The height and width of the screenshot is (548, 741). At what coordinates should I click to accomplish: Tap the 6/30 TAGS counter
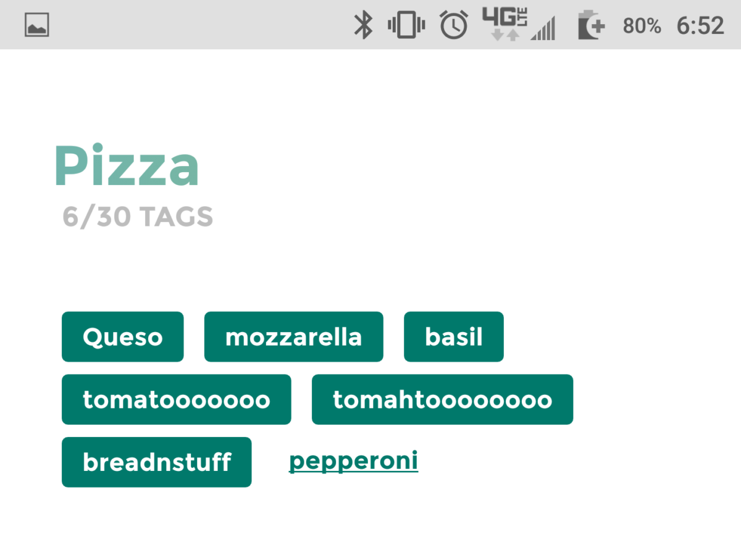[138, 217]
